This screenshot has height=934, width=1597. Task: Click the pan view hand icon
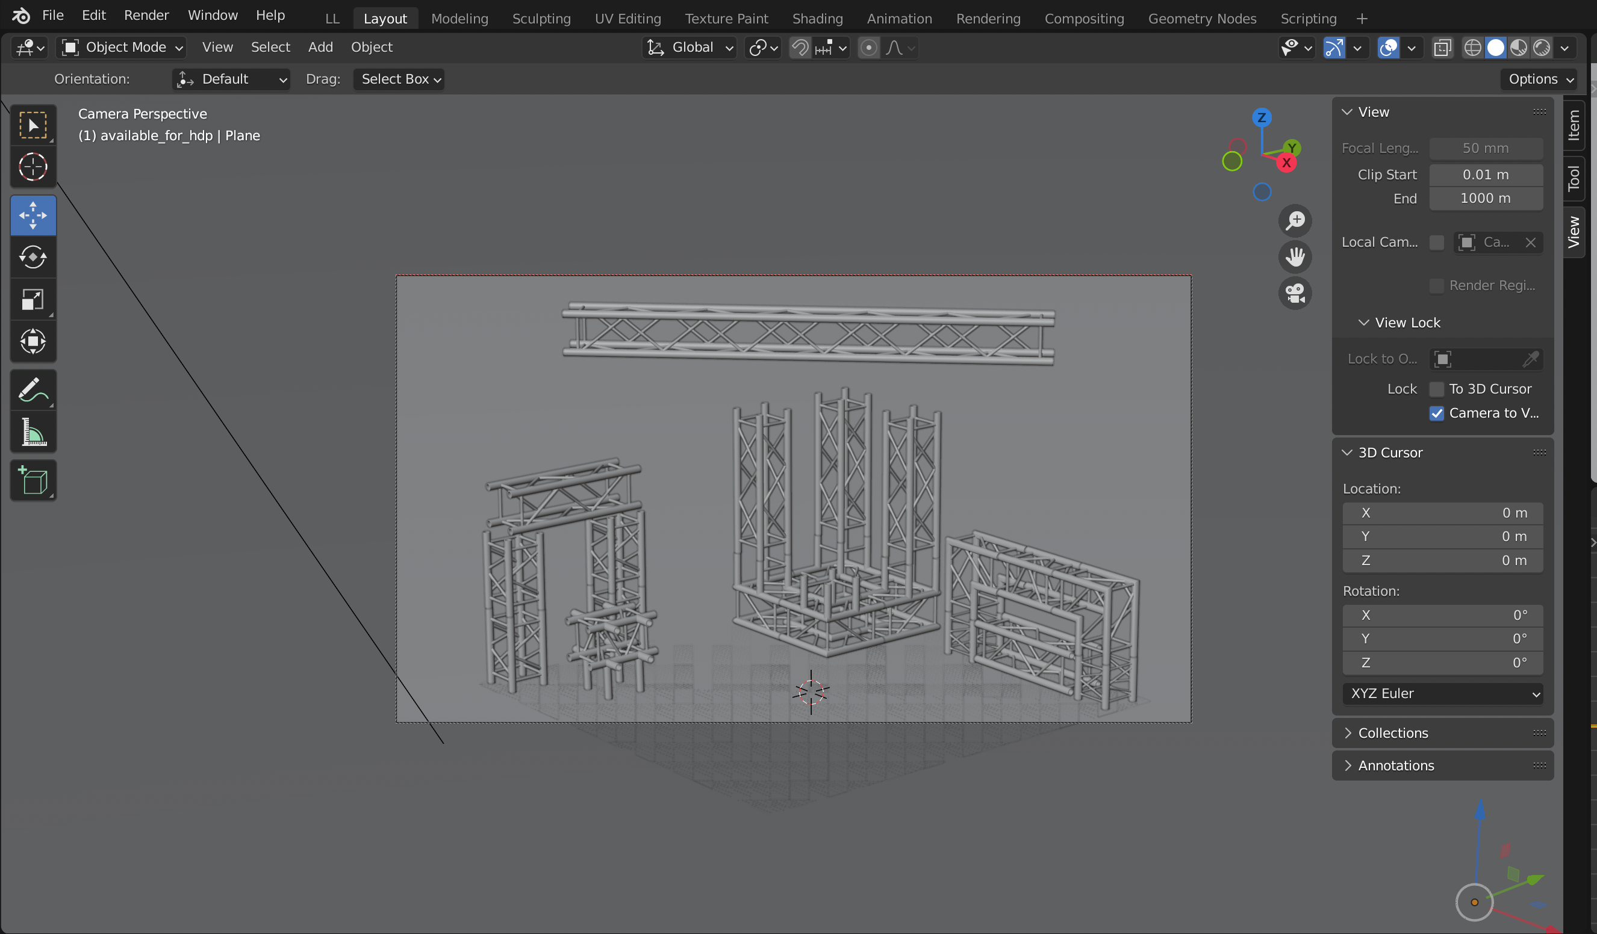[x=1295, y=257]
